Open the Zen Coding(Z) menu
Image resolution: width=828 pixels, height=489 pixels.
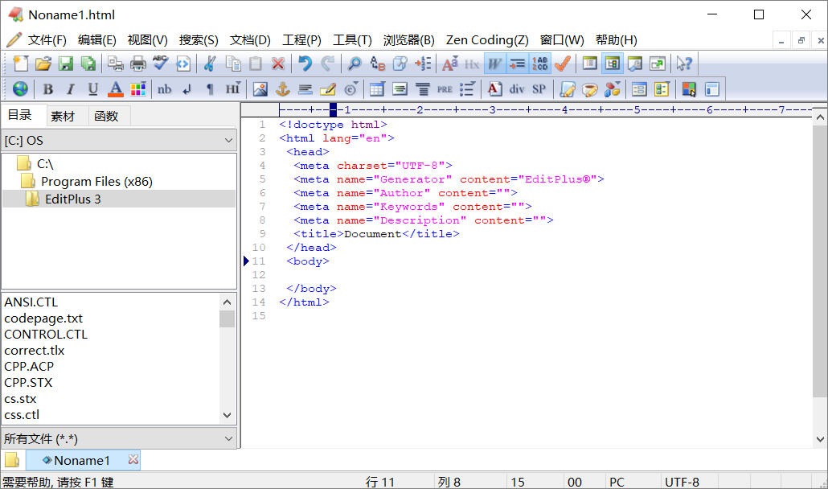point(487,39)
